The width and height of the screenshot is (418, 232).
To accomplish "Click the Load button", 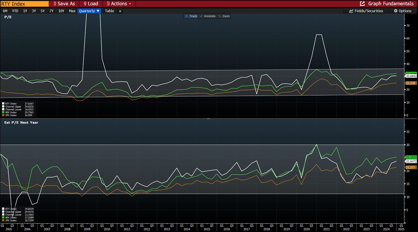I will 91,4.
